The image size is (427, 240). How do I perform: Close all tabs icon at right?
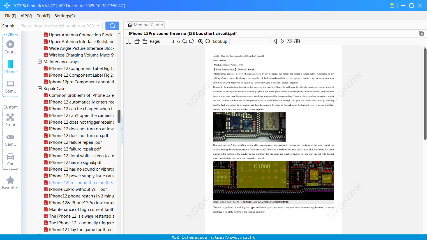[x=421, y=33]
